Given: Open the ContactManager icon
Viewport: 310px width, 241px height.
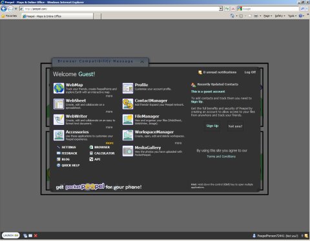Looking at the screenshot, I should 128,104.
